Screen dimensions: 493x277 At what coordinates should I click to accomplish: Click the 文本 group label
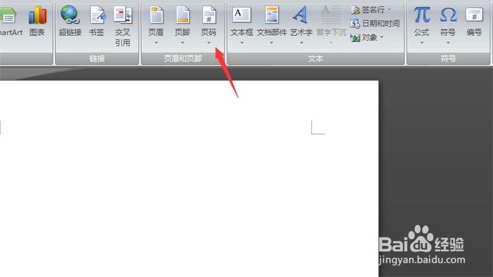pyautogui.click(x=316, y=58)
